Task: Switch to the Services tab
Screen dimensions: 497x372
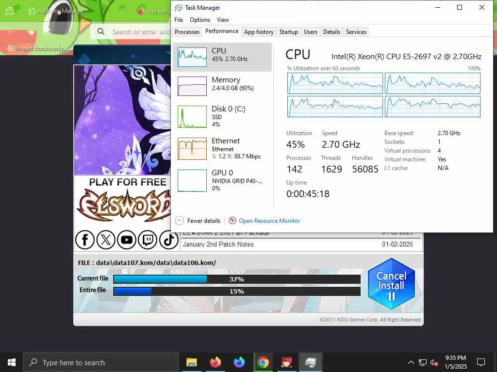Action: [356, 31]
